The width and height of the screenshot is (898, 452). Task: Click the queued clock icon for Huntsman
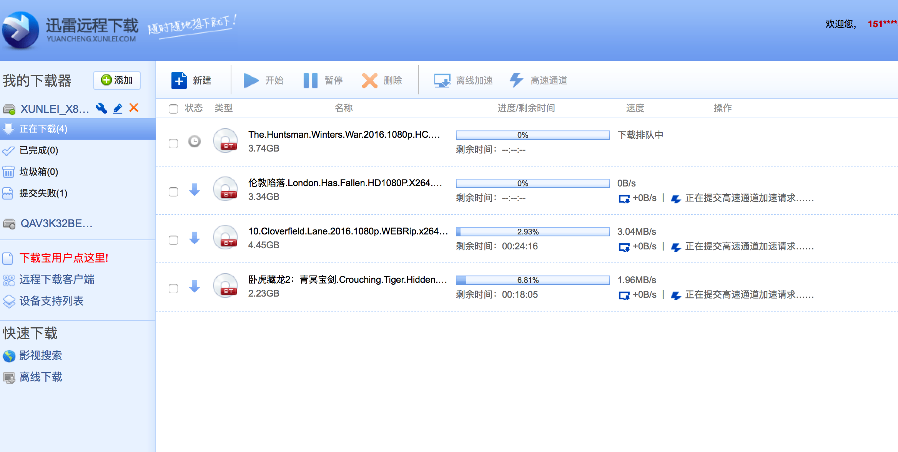click(x=195, y=141)
